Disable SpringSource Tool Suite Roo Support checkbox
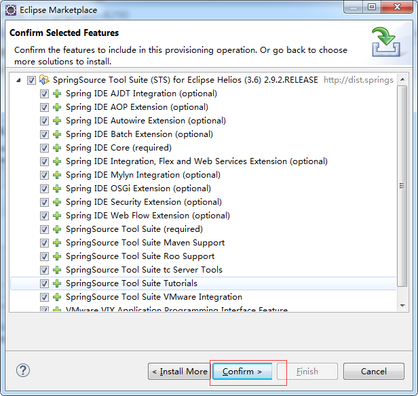Screen dimensions: 418x396 coord(44,256)
